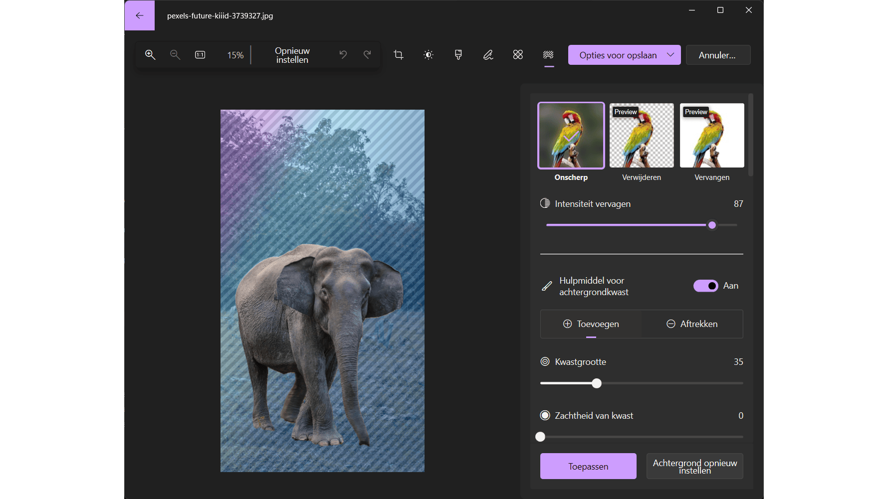Select the crop tool icon
The image size is (888, 499).
[399, 55]
